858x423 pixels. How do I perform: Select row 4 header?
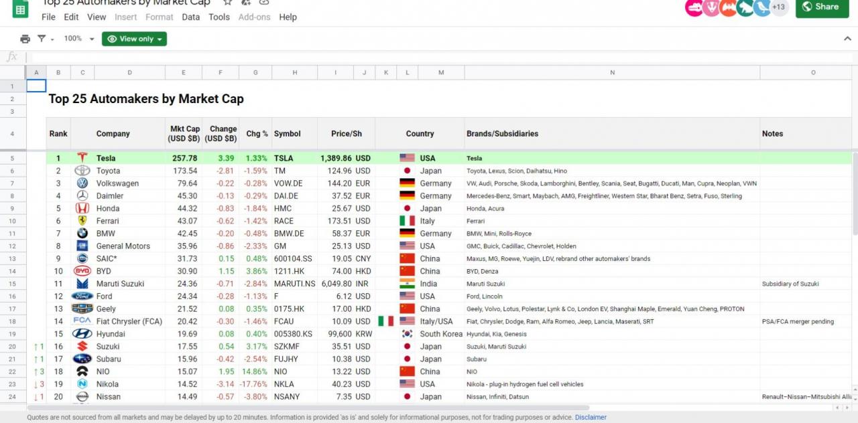coord(13,134)
